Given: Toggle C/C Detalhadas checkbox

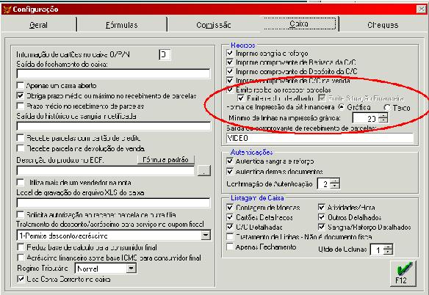Looking at the screenshot, I should tap(230, 227).
